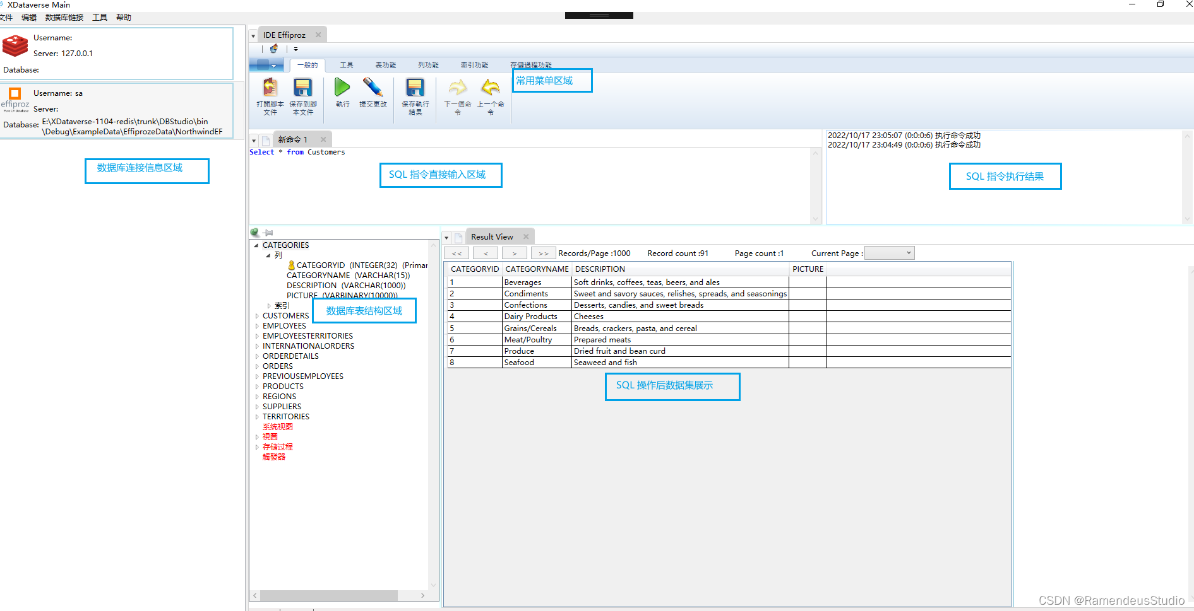Expand the ORDERS table node

256,366
